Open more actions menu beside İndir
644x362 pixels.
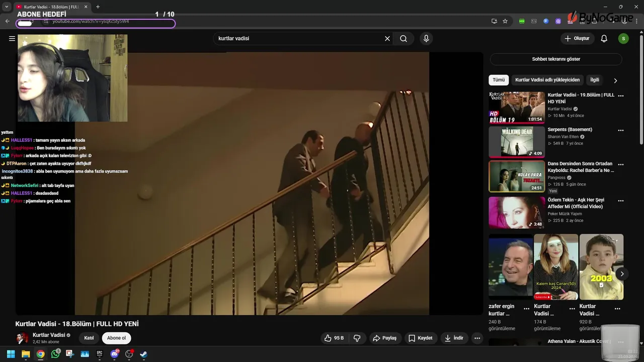point(477,338)
